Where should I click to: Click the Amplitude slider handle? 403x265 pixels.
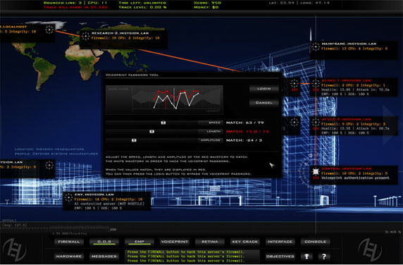134,140
